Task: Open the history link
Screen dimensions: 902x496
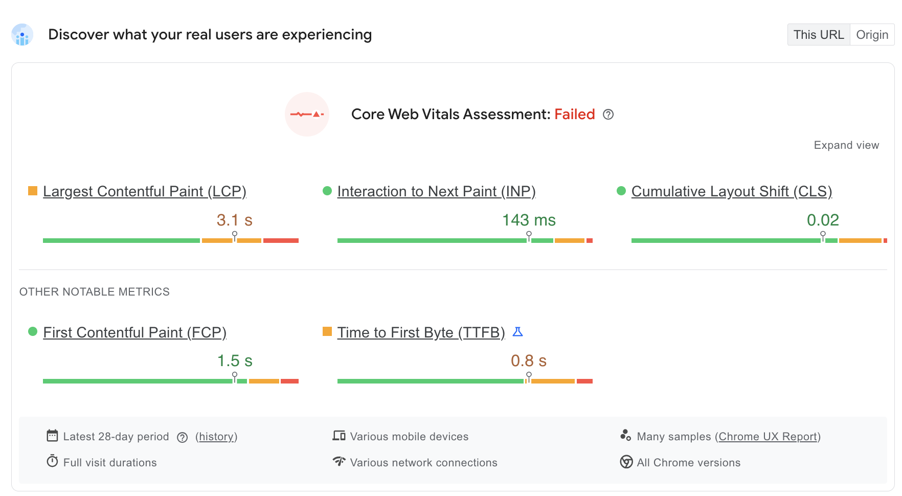Action: coord(216,437)
